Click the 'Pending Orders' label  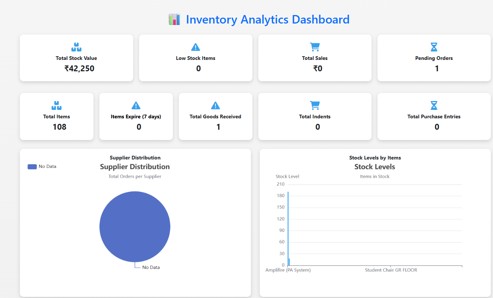(x=434, y=58)
